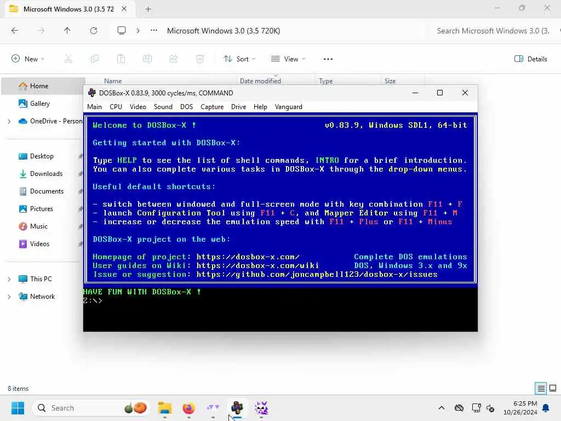Open File Explorer from taskbar

pos(164,408)
